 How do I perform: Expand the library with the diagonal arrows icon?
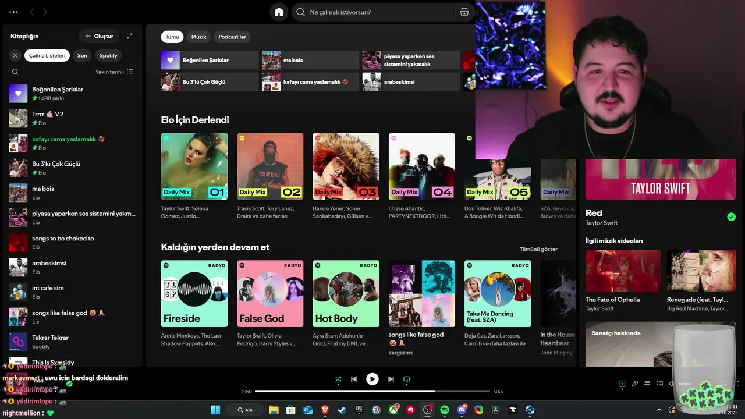[x=130, y=36]
